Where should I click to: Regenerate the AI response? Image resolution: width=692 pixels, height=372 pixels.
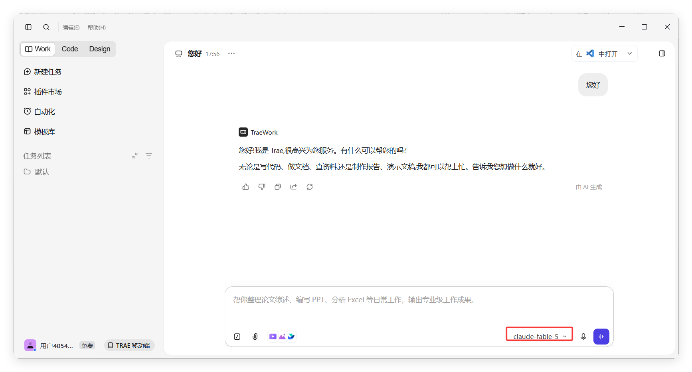click(x=310, y=187)
